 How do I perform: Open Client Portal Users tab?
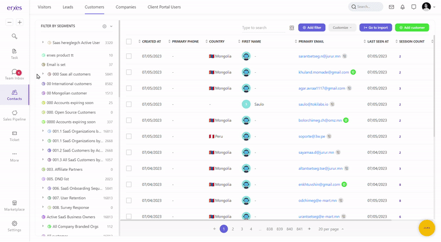click(164, 7)
